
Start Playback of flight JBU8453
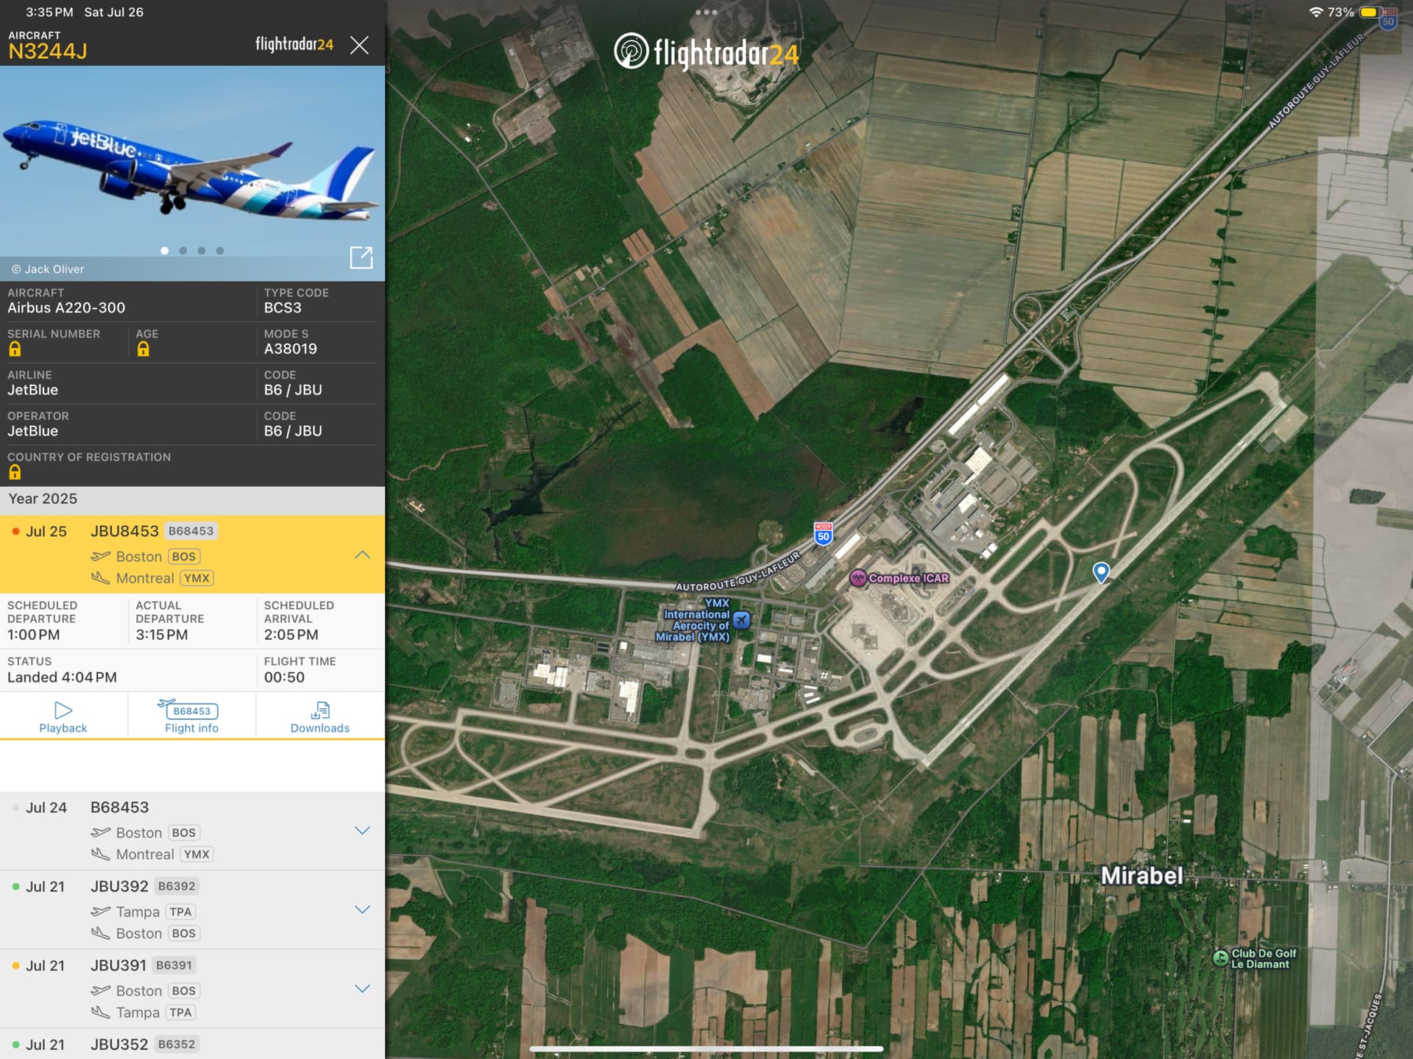point(63,716)
